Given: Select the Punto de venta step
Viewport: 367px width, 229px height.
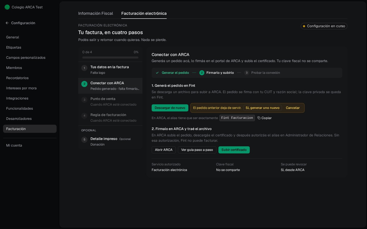Looking at the screenshot, I should coord(110,102).
